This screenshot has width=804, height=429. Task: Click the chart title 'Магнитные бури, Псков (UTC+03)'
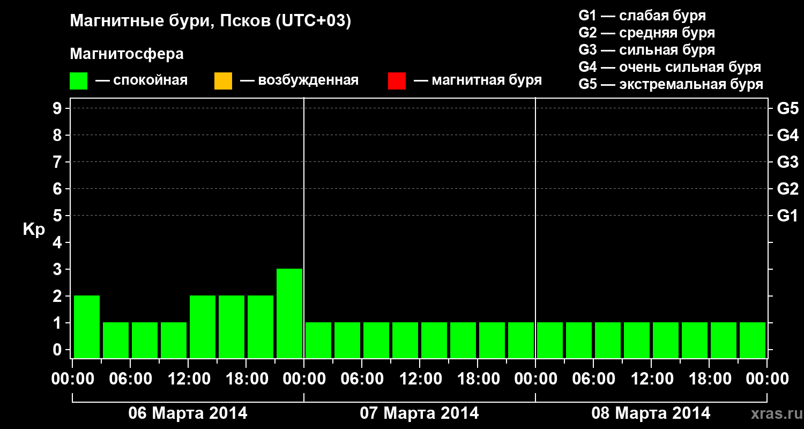[x=211, y=21]
